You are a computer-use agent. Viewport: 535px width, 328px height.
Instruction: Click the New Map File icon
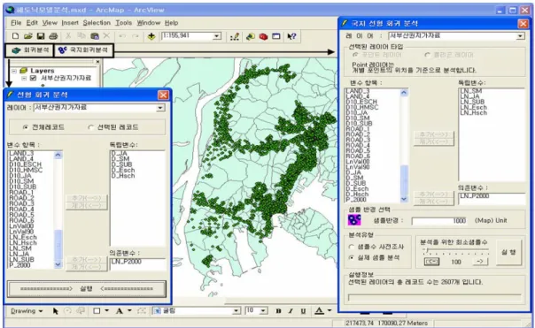(15, 35)
